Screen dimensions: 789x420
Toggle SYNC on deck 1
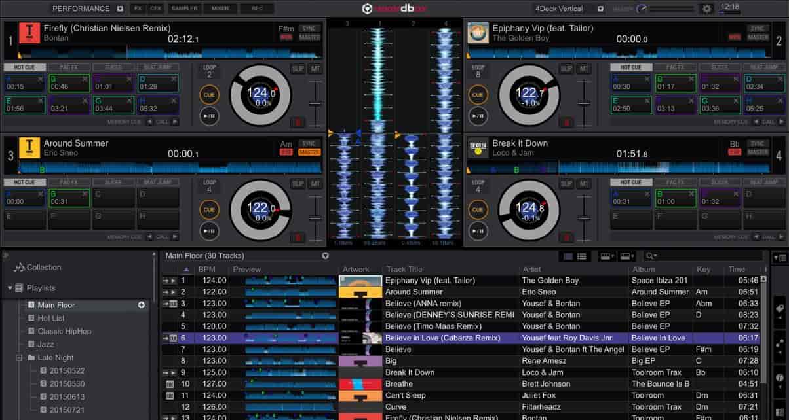[x=308, y=28]
